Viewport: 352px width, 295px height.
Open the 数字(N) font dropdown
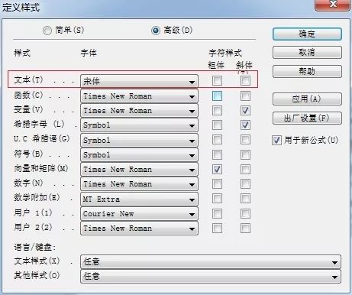click(139, 184)
